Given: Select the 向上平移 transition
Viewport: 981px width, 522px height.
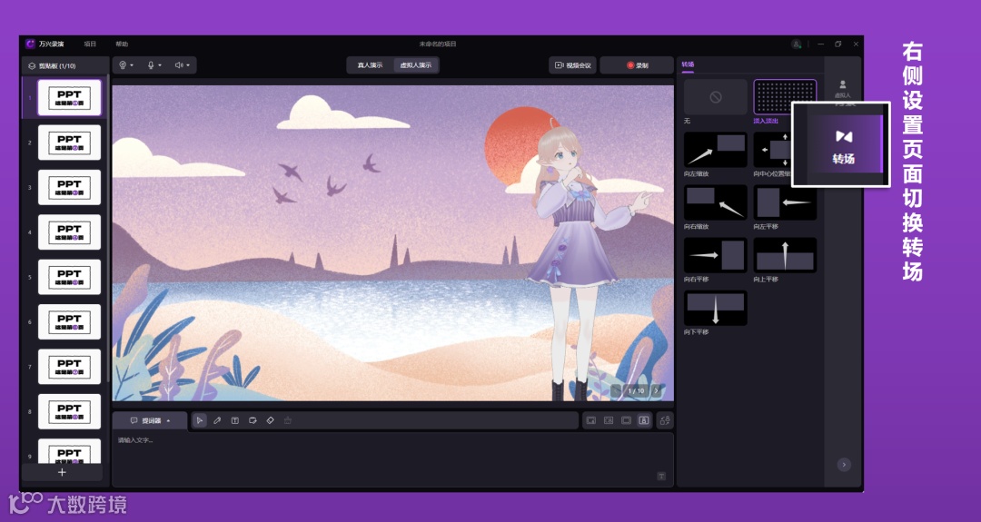Looking at the screenshot, I should pos(785,255).
